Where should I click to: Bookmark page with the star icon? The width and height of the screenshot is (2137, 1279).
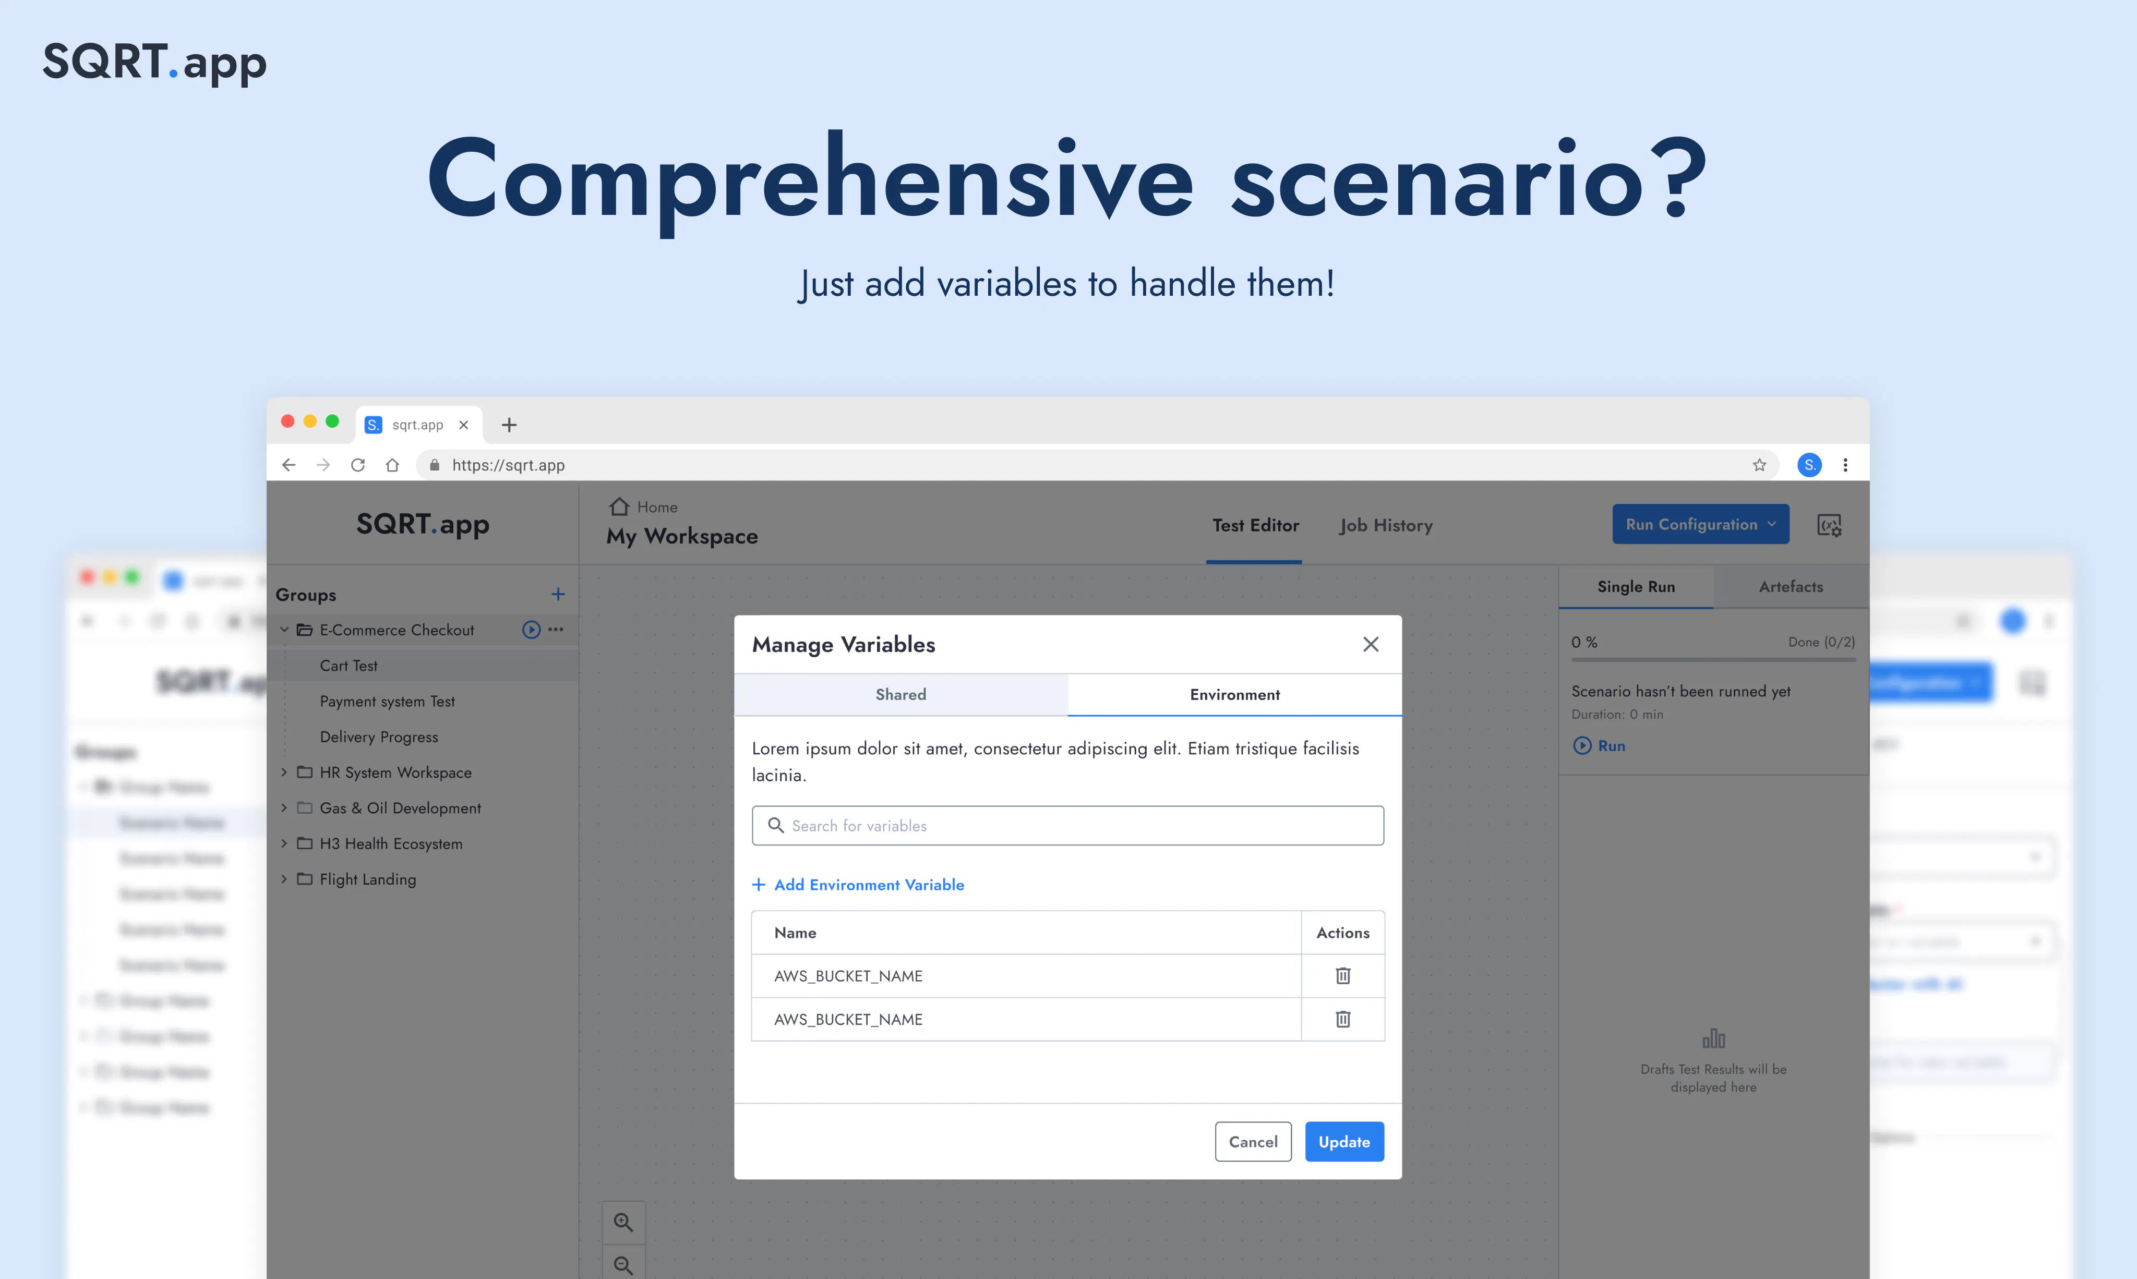[x=1759, y=465]
